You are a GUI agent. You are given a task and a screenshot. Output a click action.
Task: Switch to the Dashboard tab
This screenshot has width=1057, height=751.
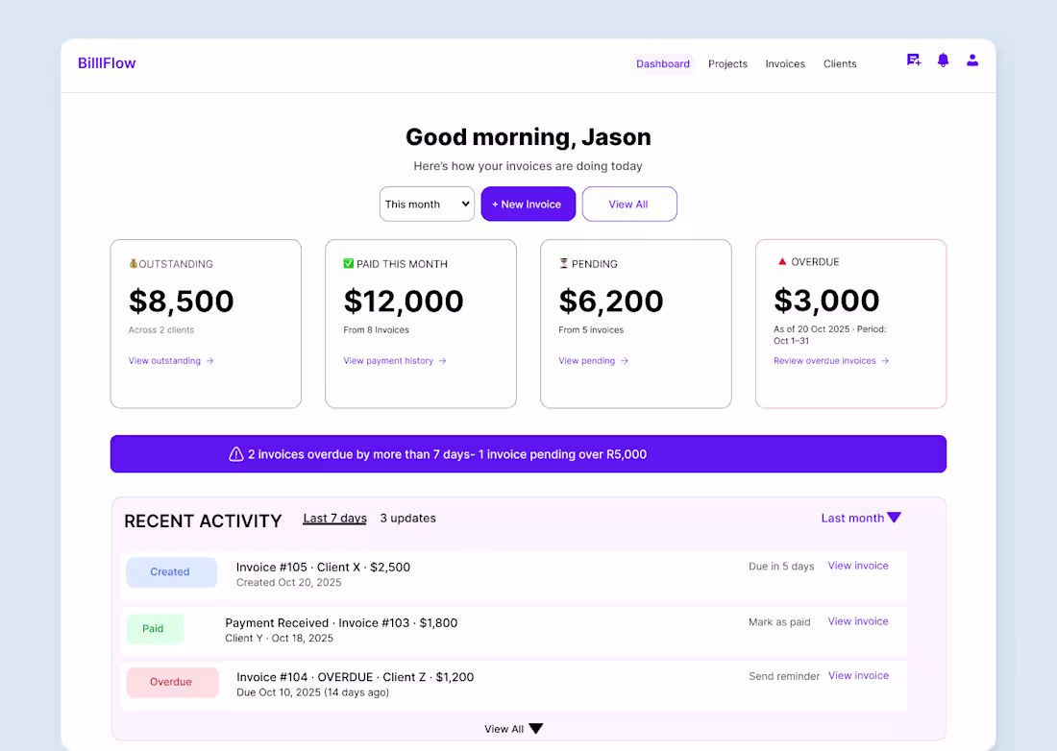pyautogui.click(x=663, y=64)
